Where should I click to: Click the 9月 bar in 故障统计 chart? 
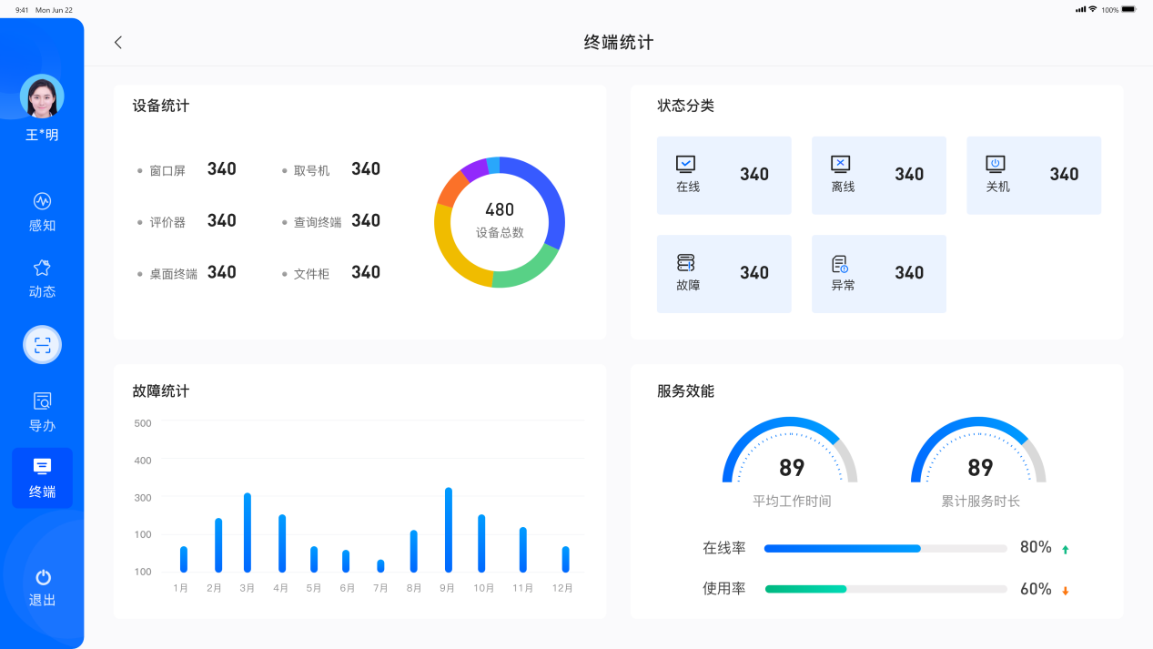point(448,530)
